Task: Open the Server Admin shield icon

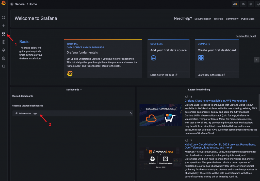Action: point(4,66)
